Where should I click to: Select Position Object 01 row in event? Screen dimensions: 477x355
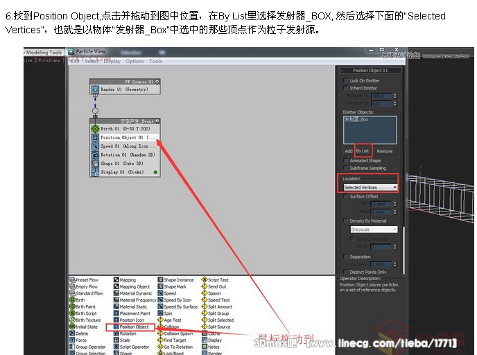tap(125, 137)
